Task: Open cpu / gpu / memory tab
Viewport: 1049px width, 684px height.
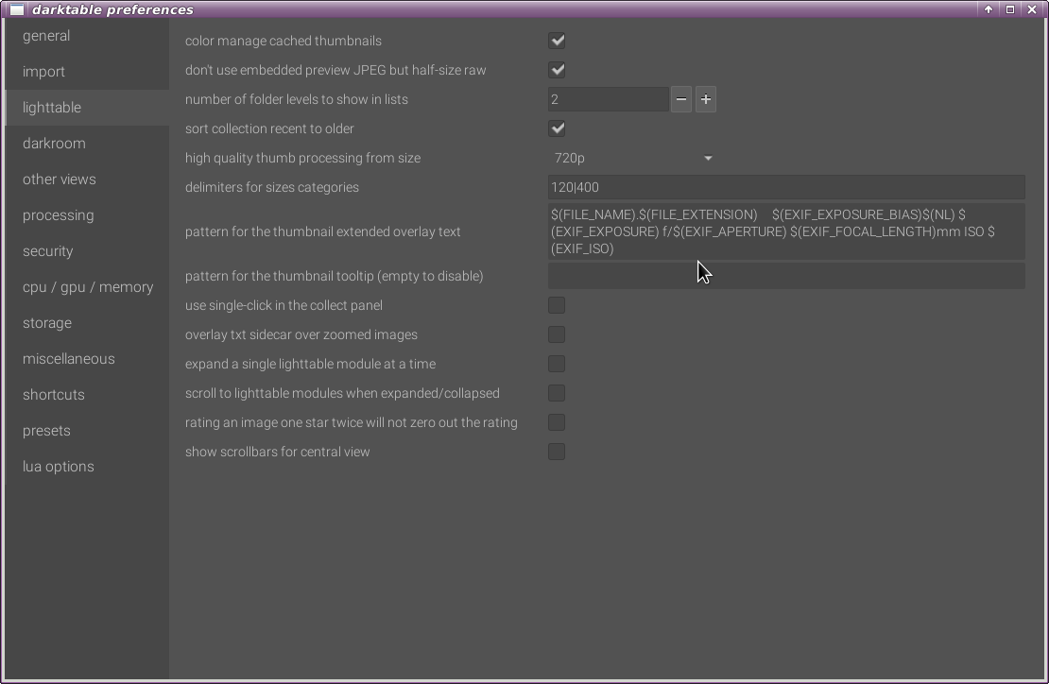Action: tap(88, 287)
